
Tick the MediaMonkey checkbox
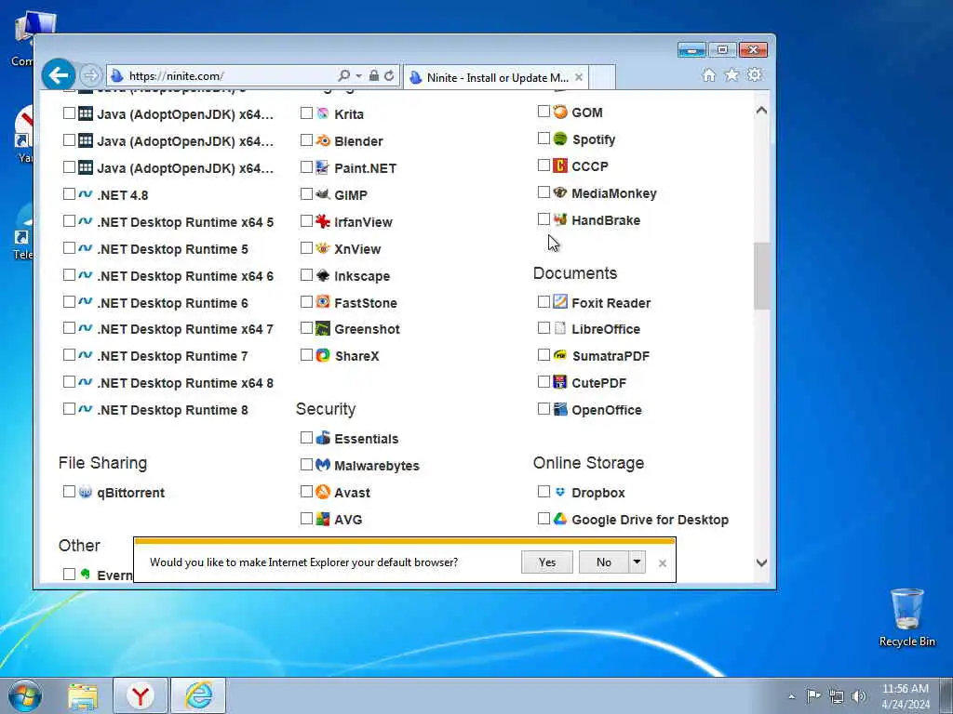544,192
